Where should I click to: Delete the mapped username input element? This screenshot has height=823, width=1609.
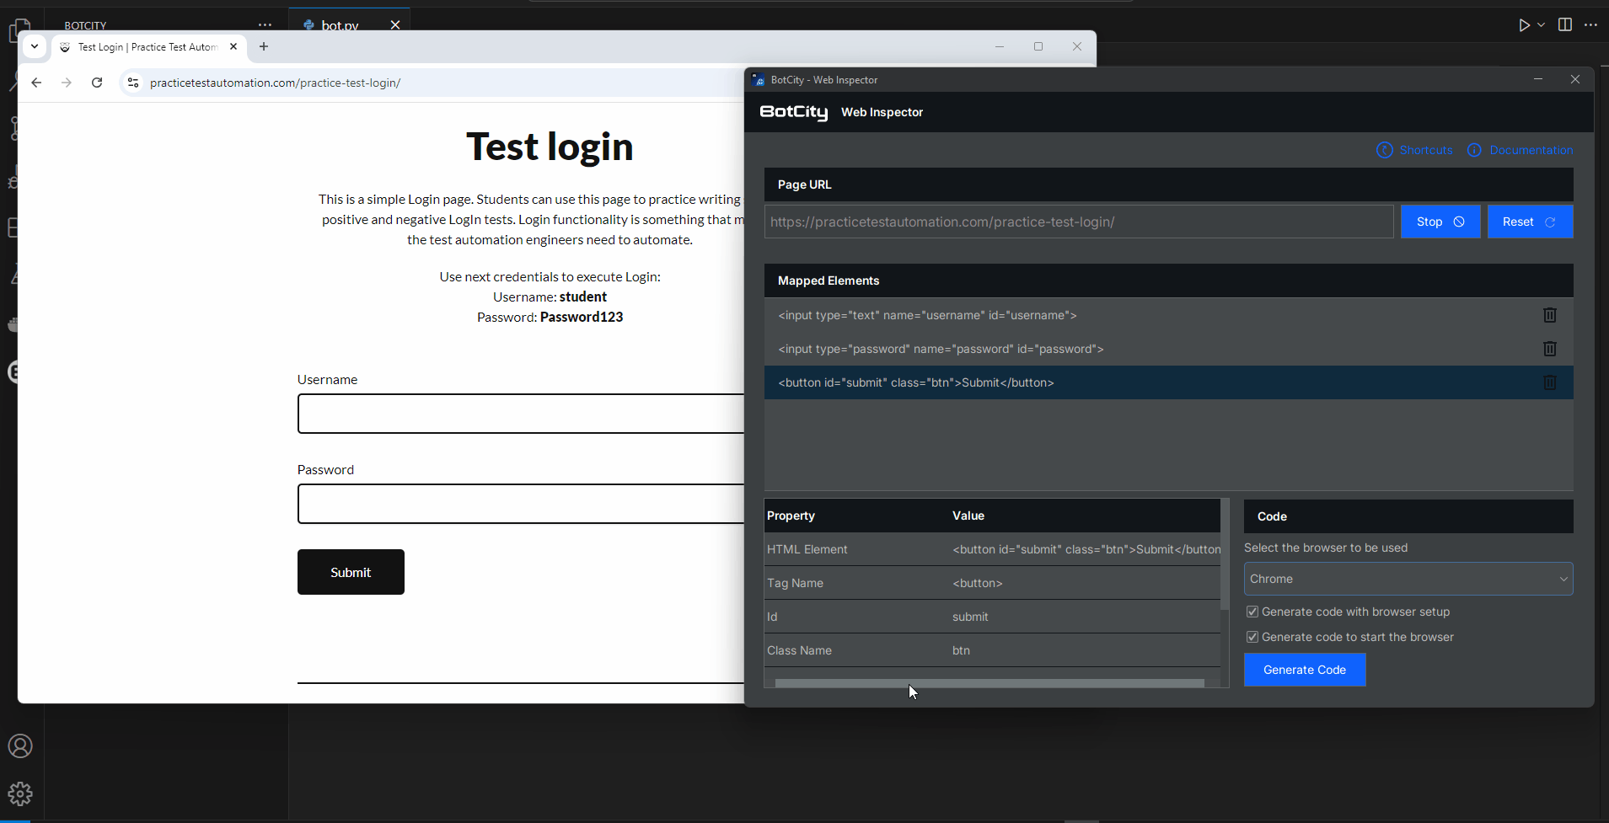[x=1549, y=315]
